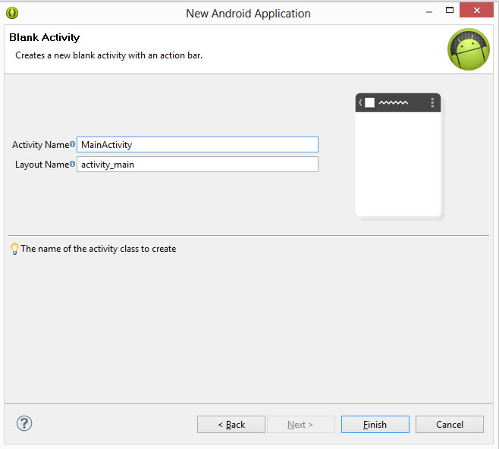Click the Android robot logo in the header

pyautogui.click(x=469, y=49)
